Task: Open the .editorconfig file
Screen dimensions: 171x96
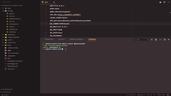Action: pyautogui.click(x=13, y=48)
